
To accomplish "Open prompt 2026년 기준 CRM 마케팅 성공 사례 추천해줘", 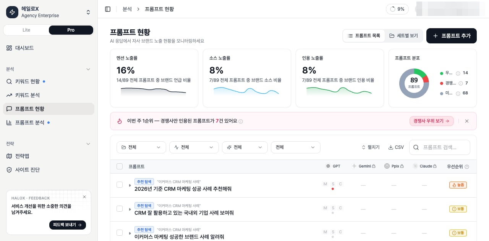I will click(x=183, y=189).
